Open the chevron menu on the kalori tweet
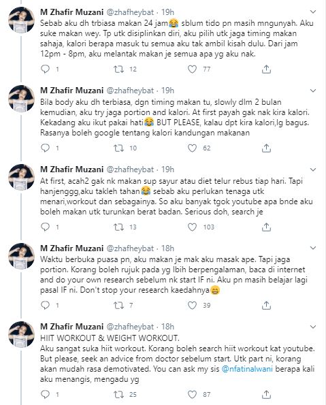This screenshot has height=405, width=326. click(313, 91)
